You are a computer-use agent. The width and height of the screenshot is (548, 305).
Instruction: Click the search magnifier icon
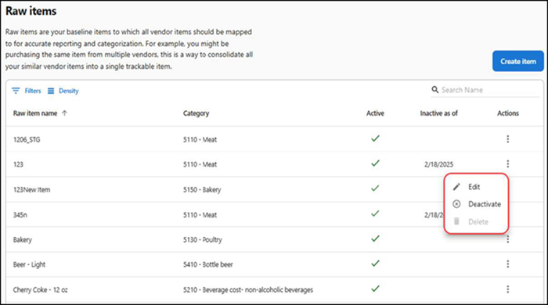click(434, 90)
